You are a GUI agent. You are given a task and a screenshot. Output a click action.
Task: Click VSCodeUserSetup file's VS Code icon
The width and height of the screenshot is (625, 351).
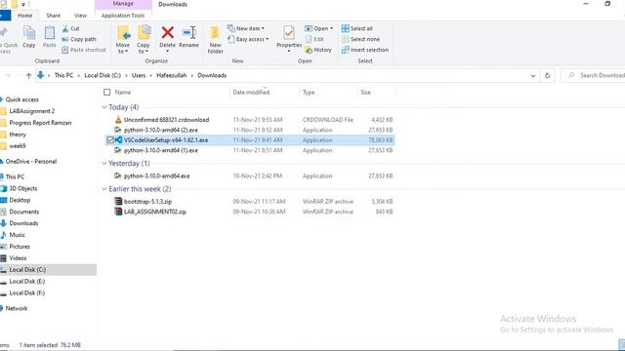118,140
